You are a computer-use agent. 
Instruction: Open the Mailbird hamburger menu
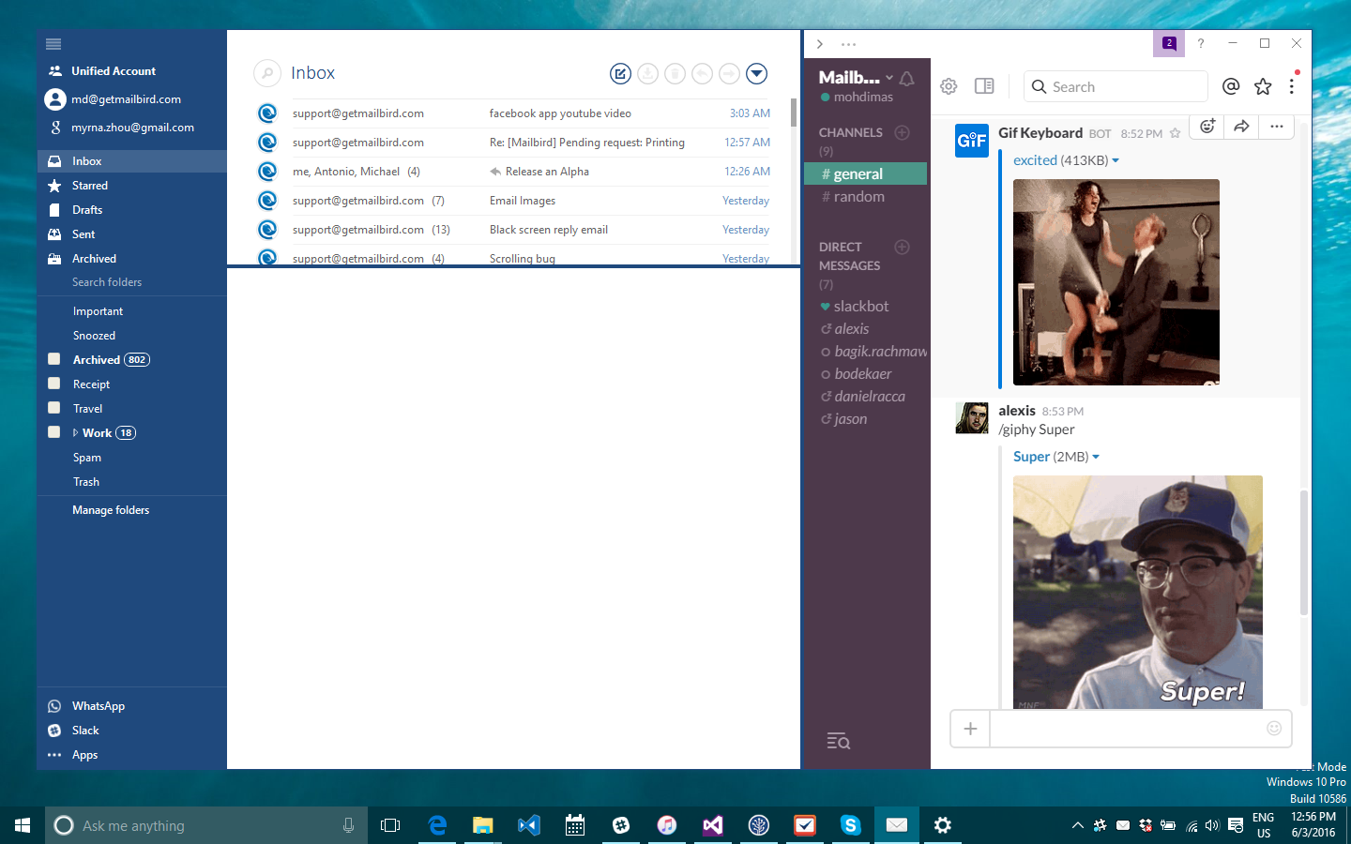click(53, 44)
